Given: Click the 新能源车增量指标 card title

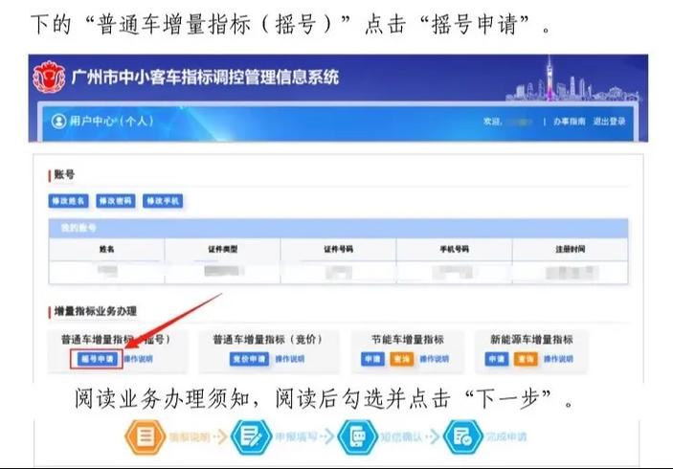Looking at the screenshot, I should coord(531,340).
